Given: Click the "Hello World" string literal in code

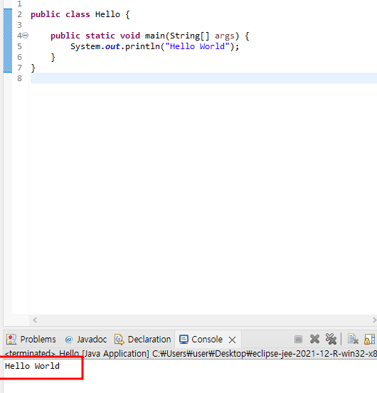Looking at the screenshot, I should point(197,46).
